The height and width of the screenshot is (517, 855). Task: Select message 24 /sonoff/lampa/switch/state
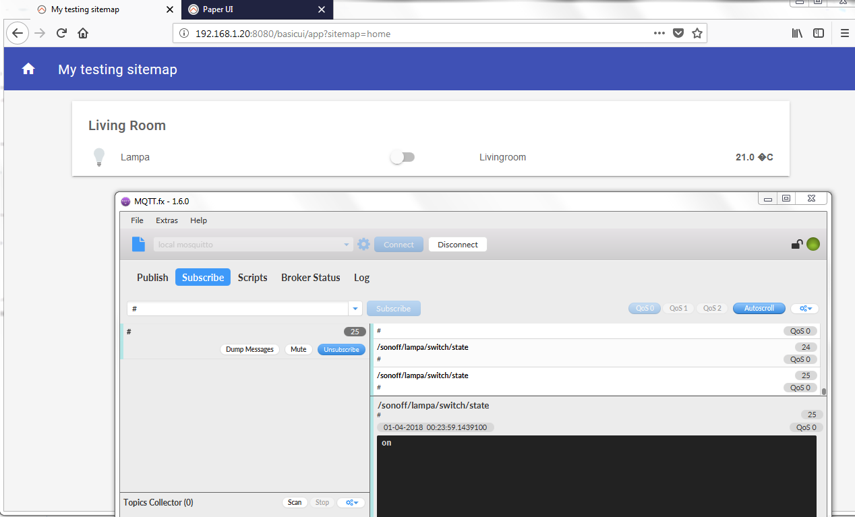coord(595,353)
